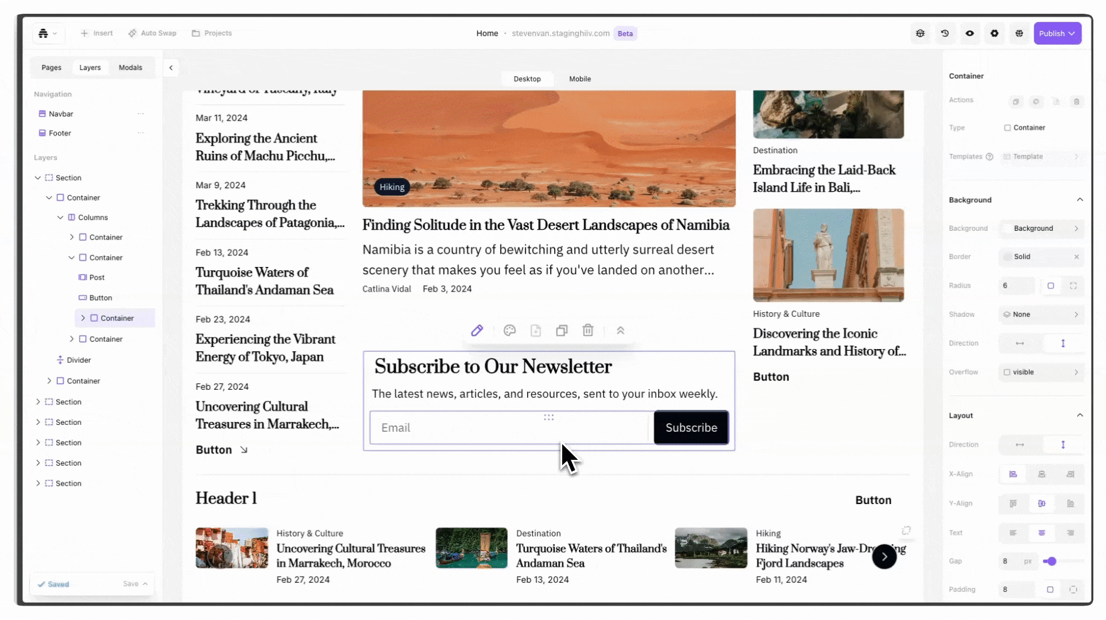The width and height of the screenshot is (1106, 620).
Task: Delete block using trash icon in floating toolbar
Action: point(588,331)
